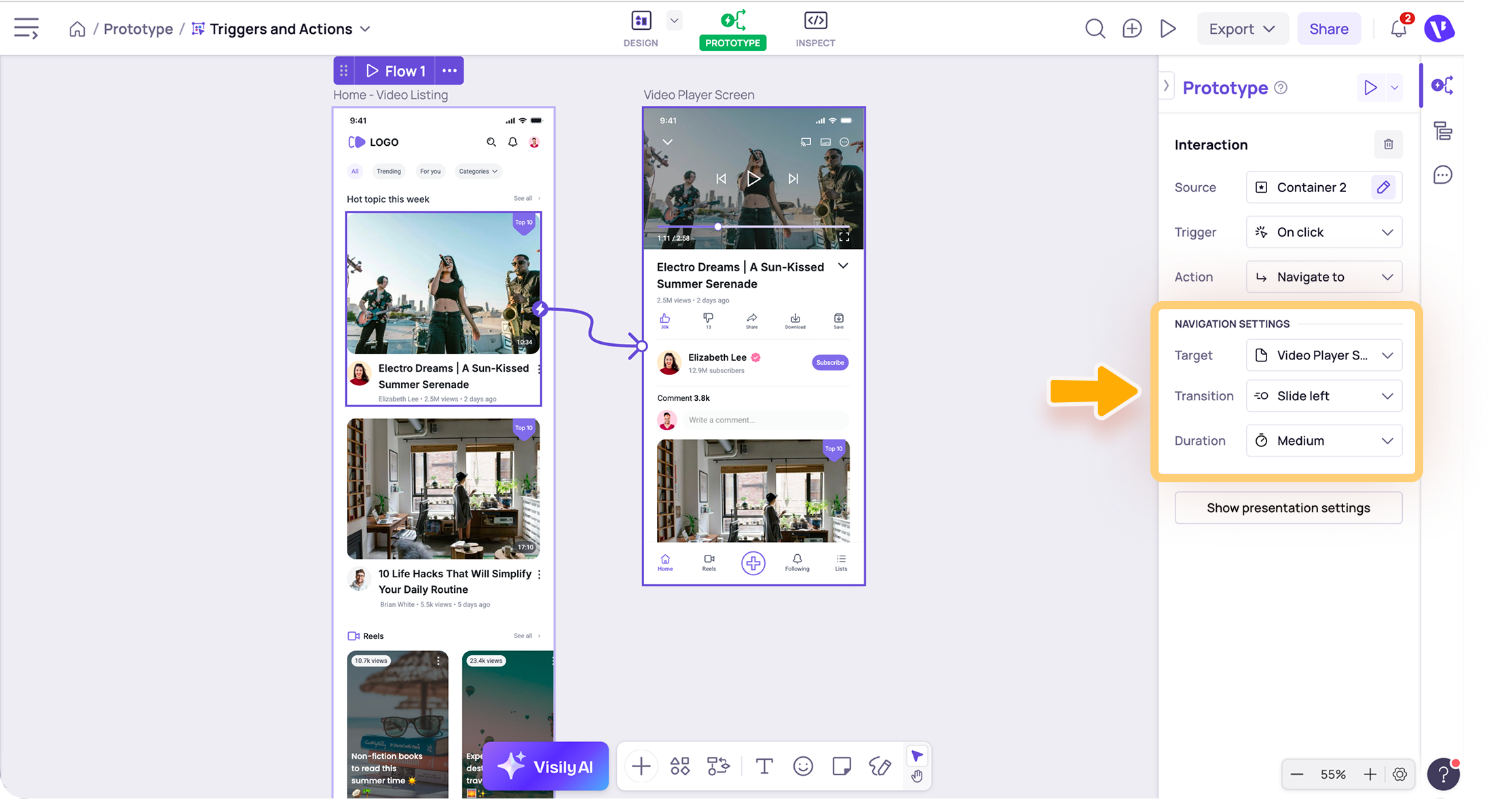
Task: Click play button in Prototype panel header
Action: [1371, 87]
